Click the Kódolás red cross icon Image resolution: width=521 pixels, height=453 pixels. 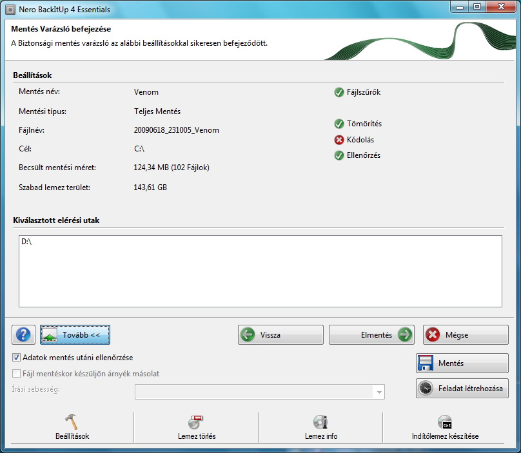tap(339, 140)
